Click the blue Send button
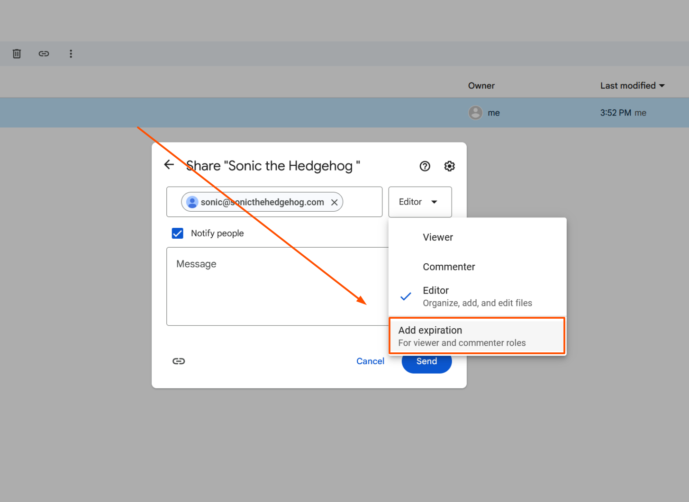The height and width of the screenshot is (502, 689). point(426,362)
